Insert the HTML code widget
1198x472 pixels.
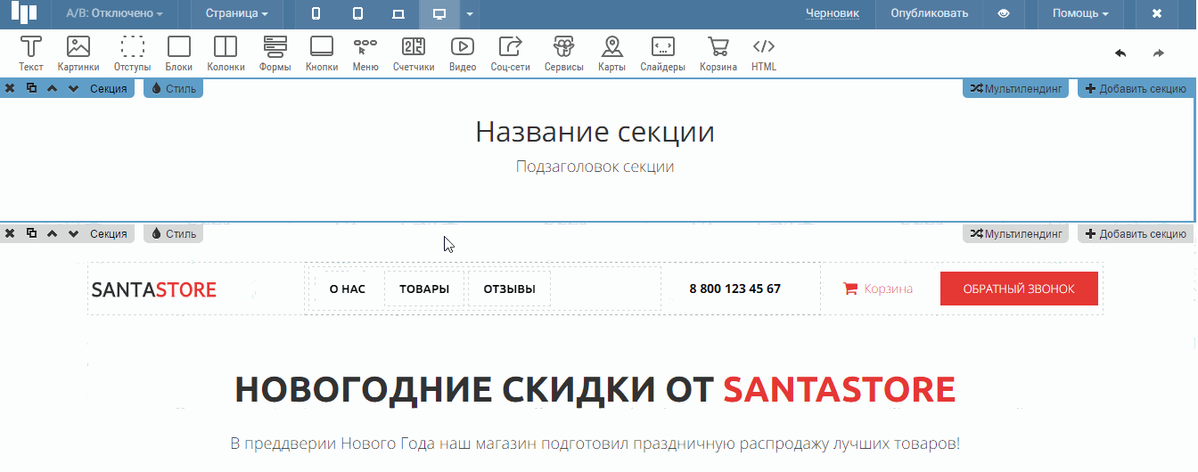tap(764, 53)
